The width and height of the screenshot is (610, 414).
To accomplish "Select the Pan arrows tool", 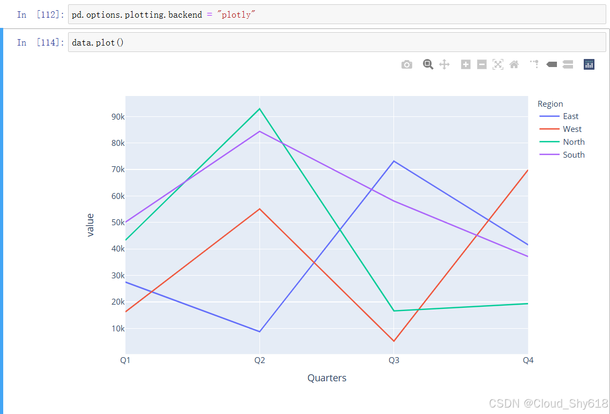I will tap(444, 64).
